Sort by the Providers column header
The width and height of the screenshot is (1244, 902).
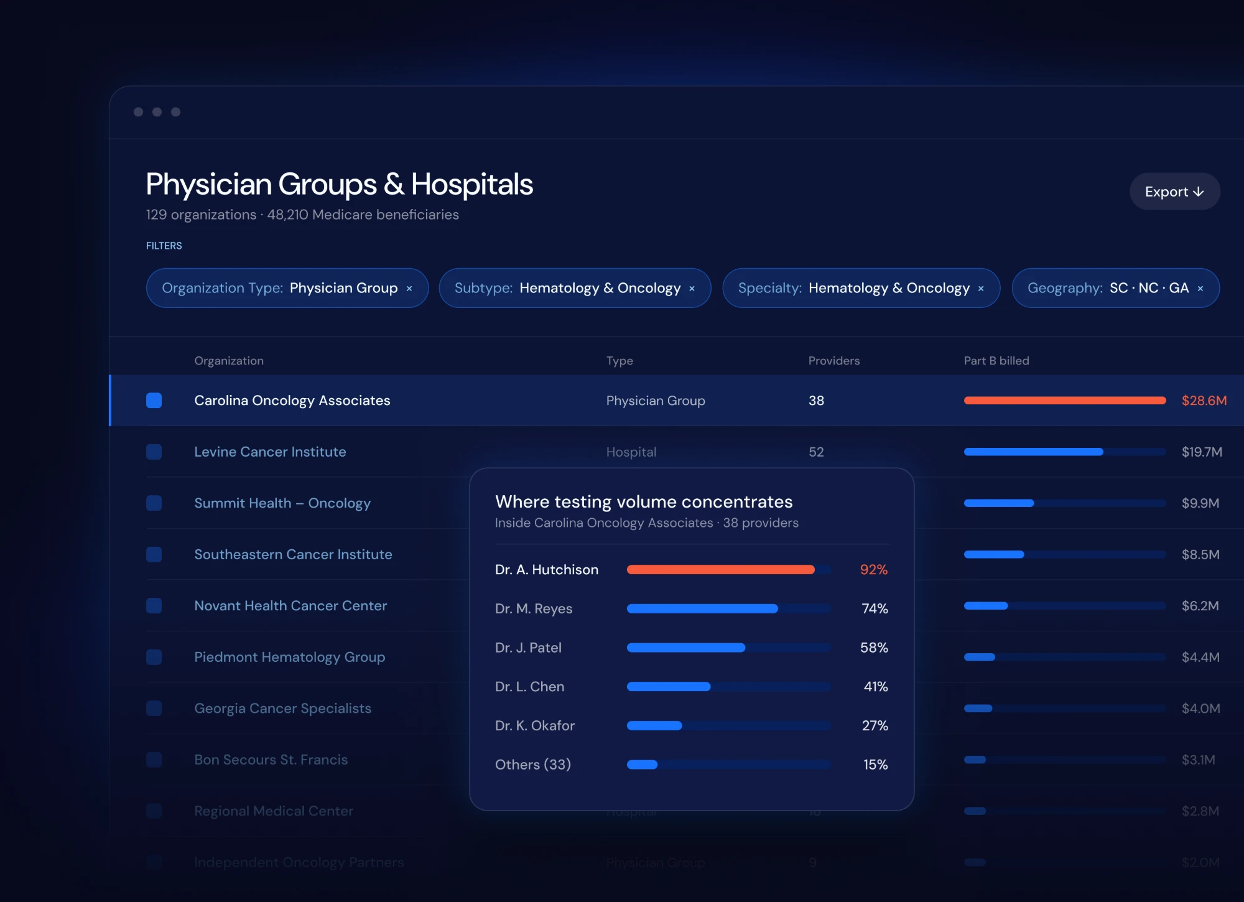pyautogui.click(x=833, y=361)
